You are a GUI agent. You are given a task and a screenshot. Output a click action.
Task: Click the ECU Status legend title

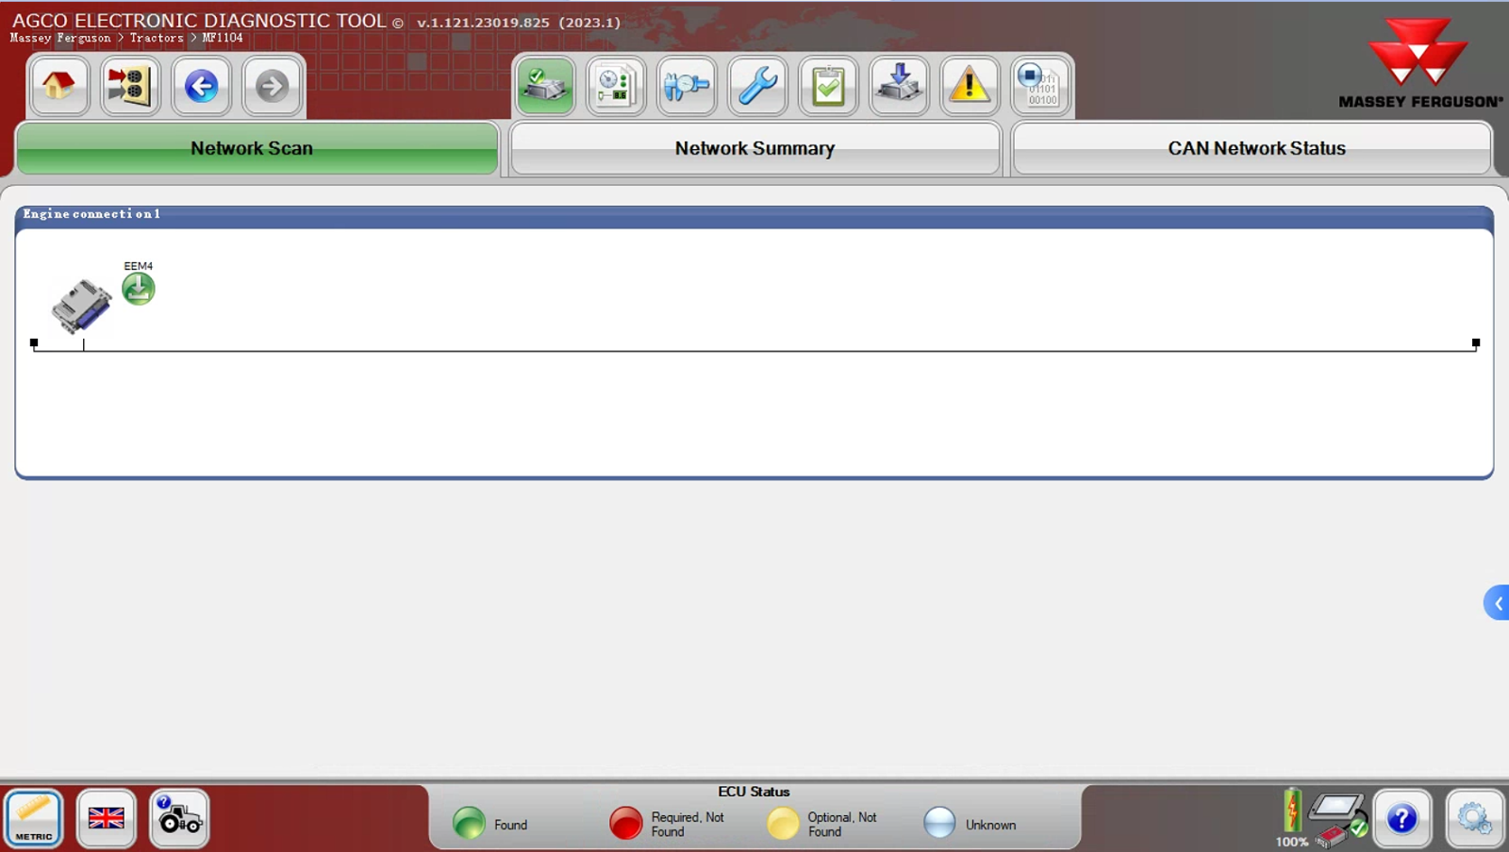754,792
